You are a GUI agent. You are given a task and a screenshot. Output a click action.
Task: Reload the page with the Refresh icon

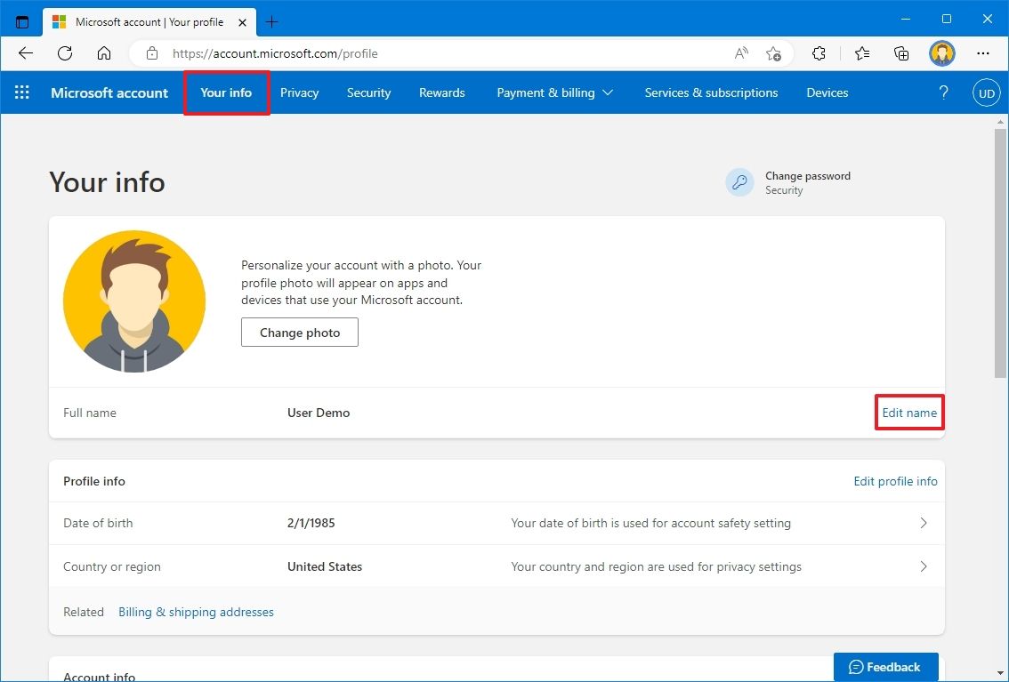[64, 53]
